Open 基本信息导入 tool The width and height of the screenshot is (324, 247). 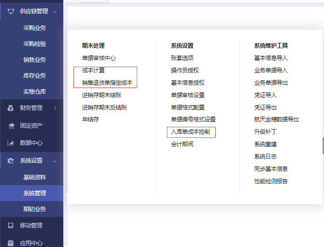271,58
